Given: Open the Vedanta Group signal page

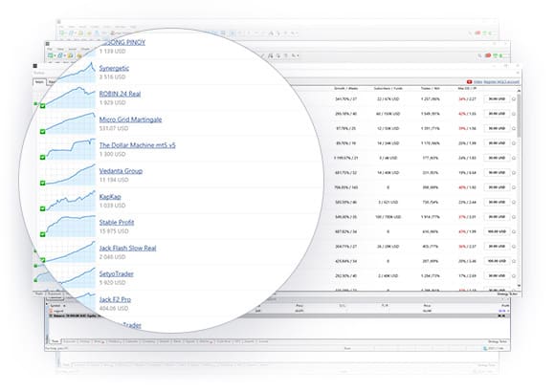Looking at the screenshot, I should tap(121, 171).
